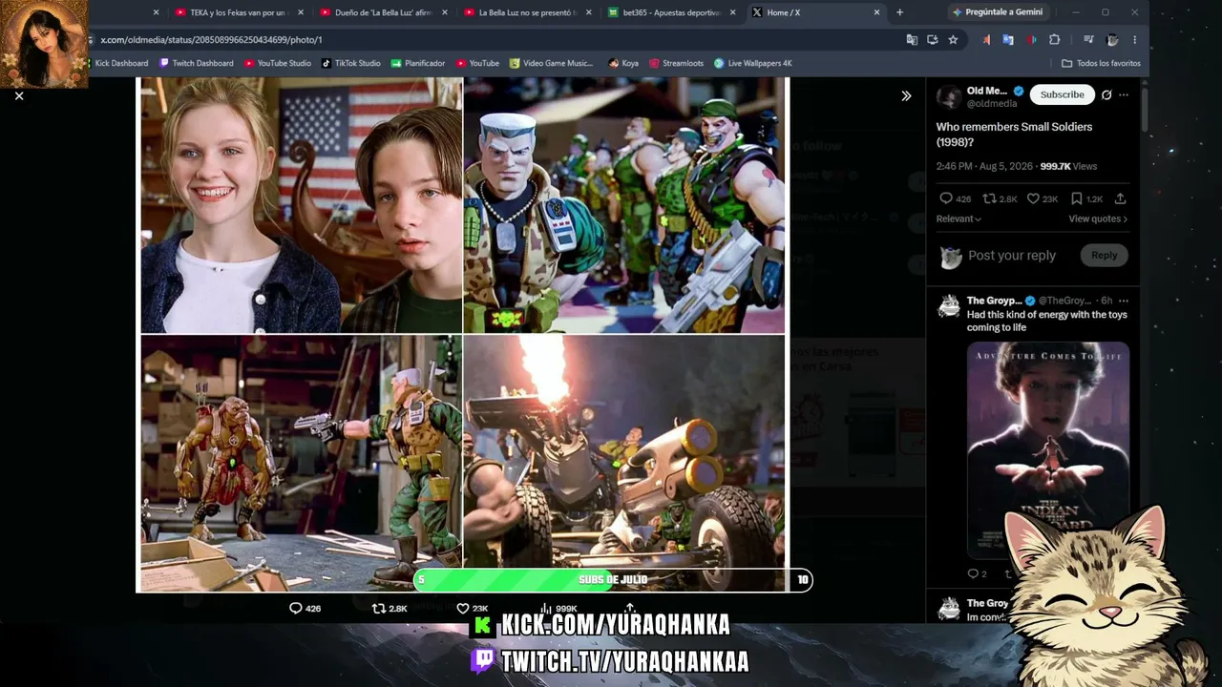Screen dimensions: 1222x687
Task: Open the Grok icon beside Subscribe
Action: (1106, 94)
